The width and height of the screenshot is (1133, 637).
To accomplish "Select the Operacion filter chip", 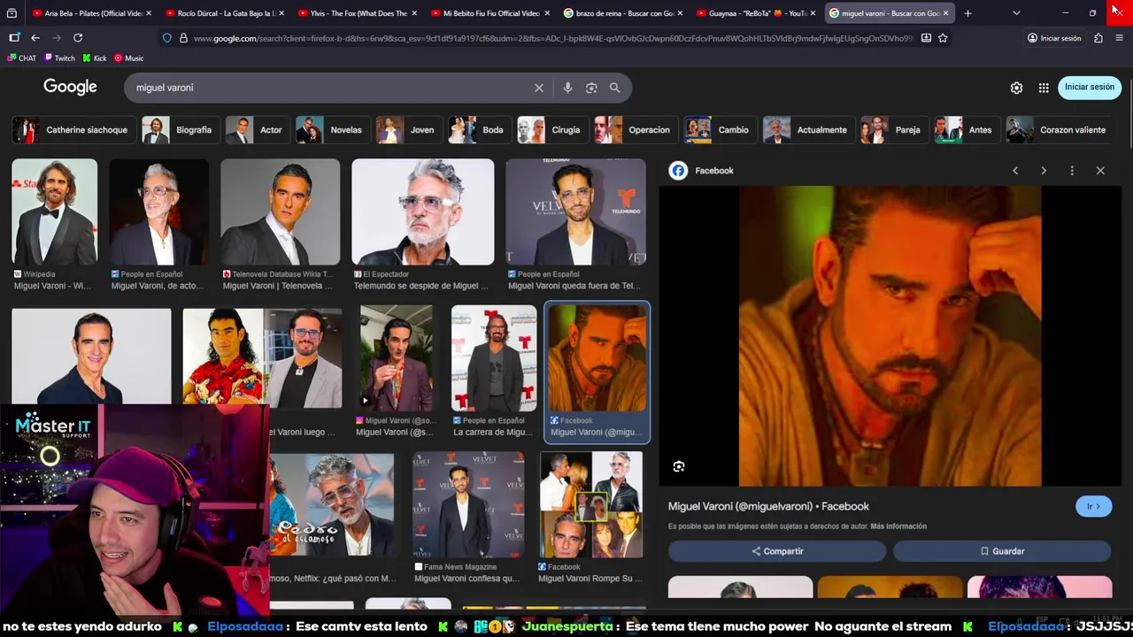I will point(636,130).
